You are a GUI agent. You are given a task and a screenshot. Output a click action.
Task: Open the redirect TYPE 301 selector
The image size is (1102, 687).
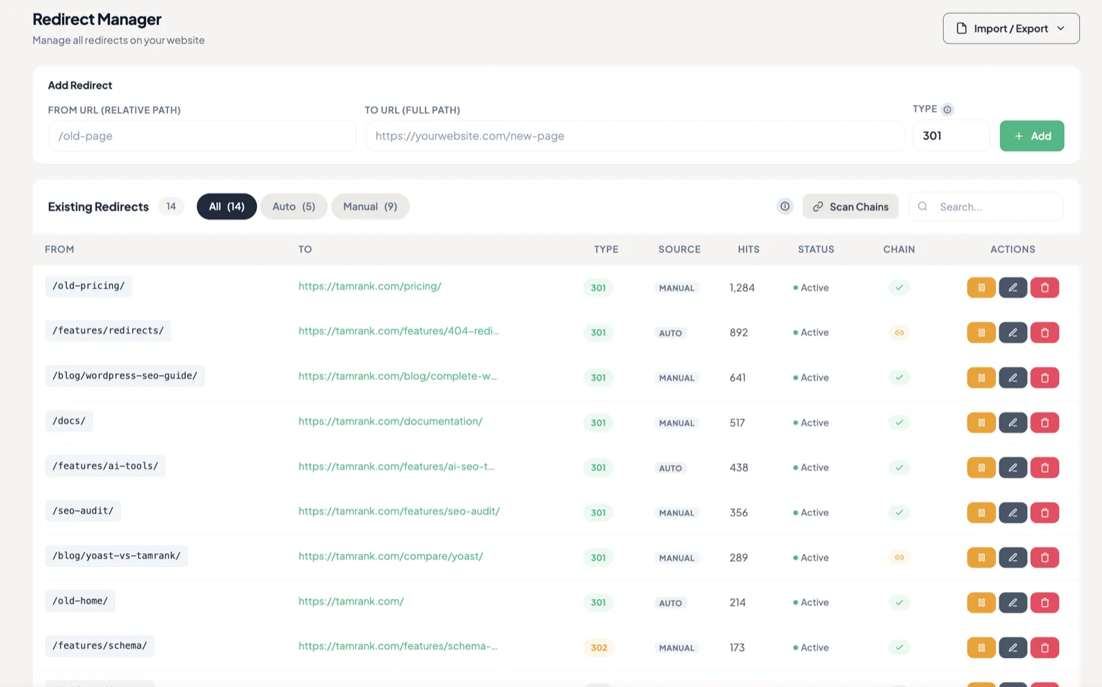[x=951, y=136]
